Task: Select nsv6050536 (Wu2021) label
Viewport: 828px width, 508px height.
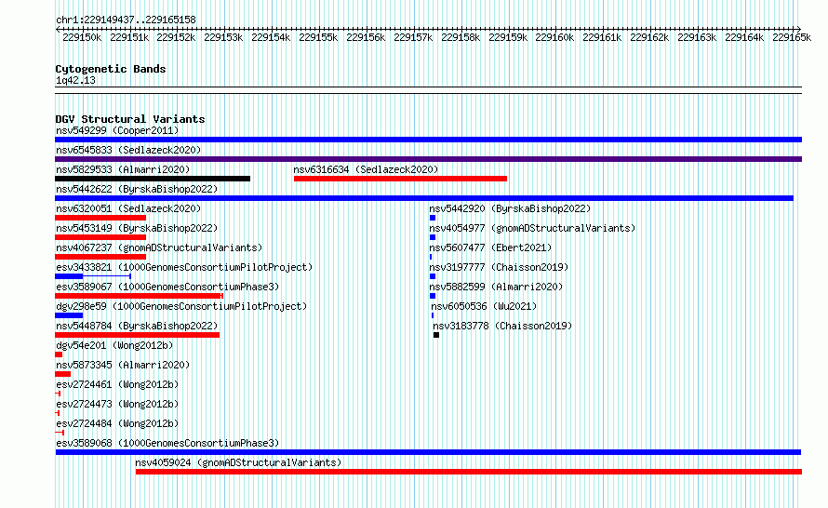Action: [x=484, y=306]
